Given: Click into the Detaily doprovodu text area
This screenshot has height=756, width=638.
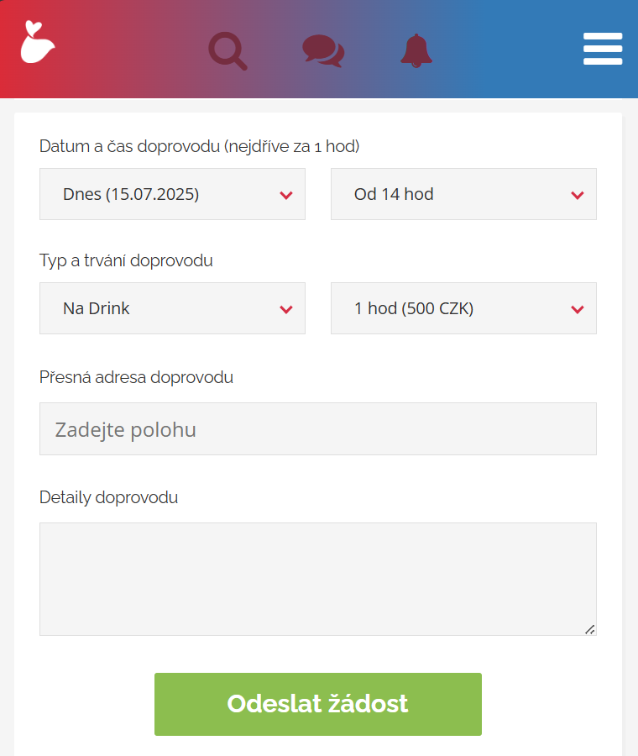Looking at the screenshot, I should click(318, 579).
